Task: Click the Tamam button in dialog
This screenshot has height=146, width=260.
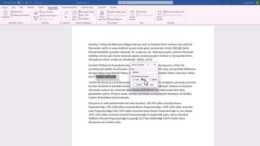Action: (139, 85)
